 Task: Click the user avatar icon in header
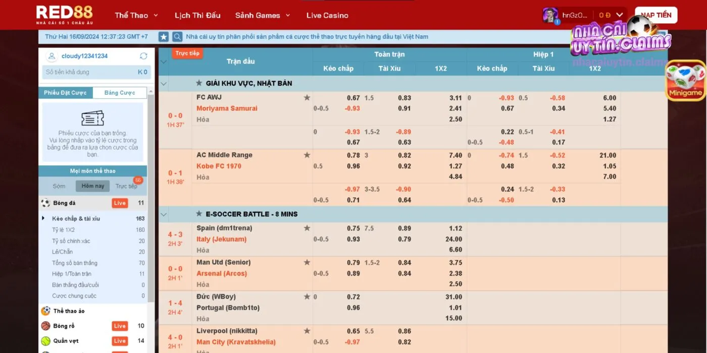pyautogui.click(x=550, y=15)
